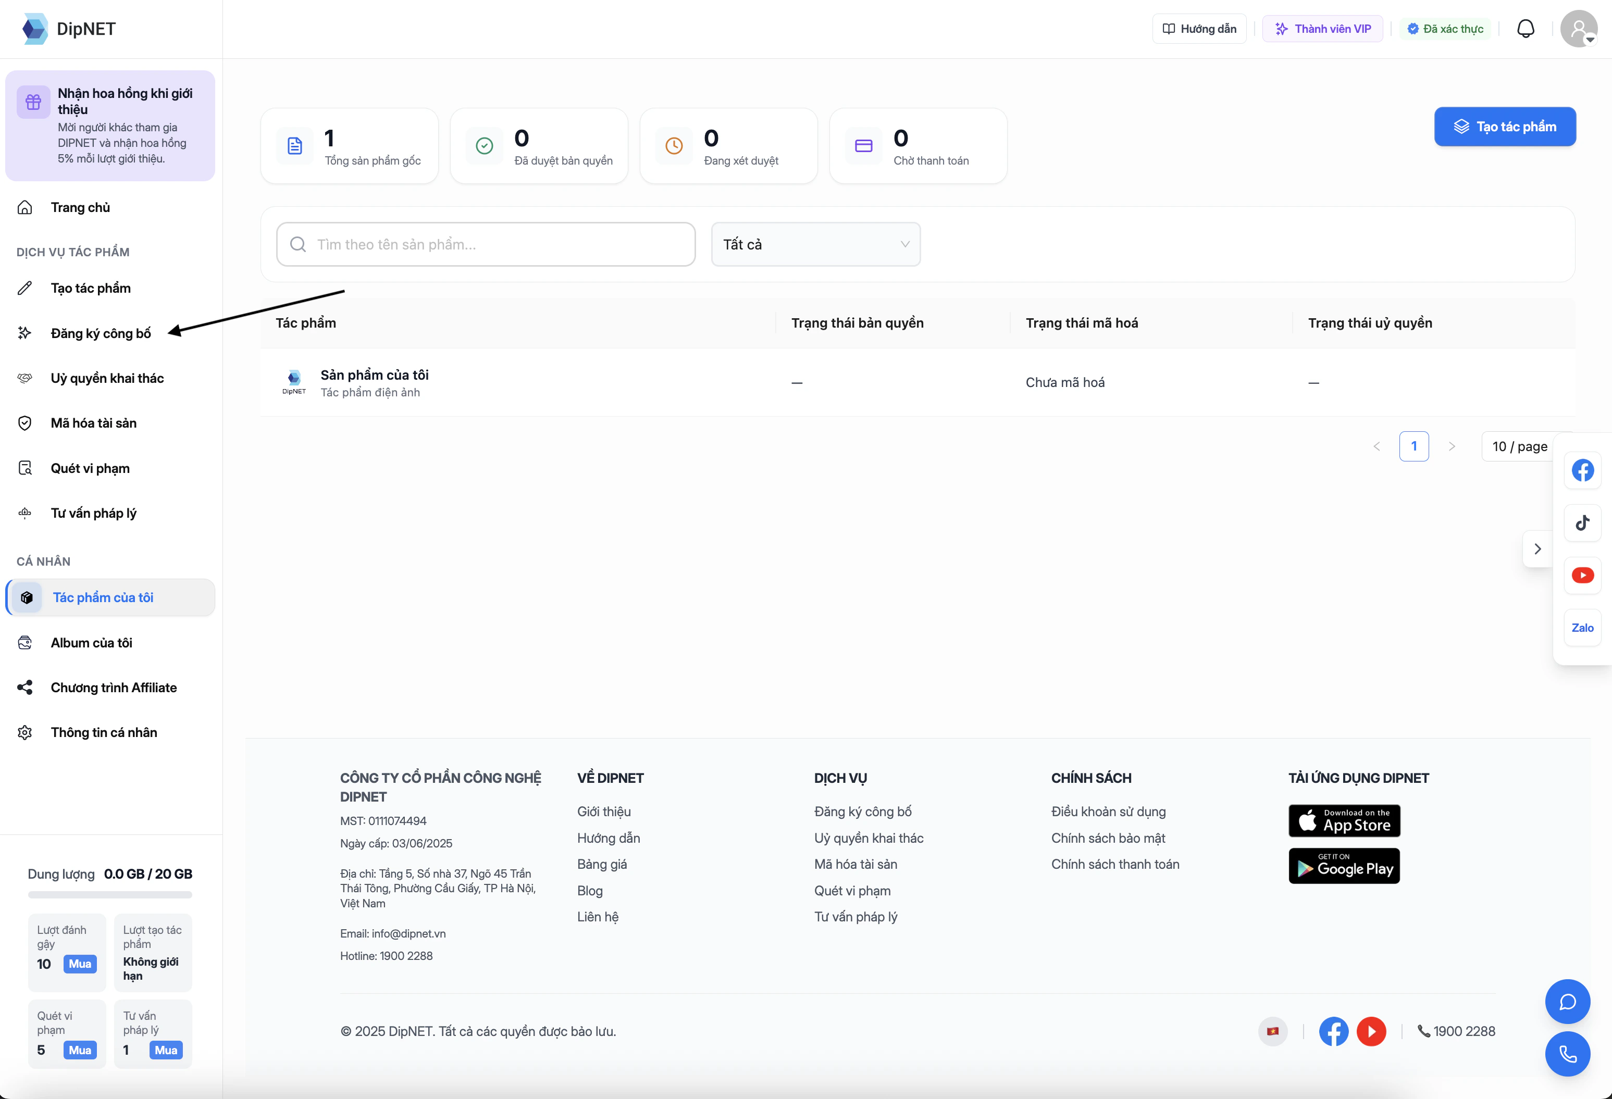The width and height of the screenshot is (1612, 1099).
Task: Open the floating chat bubble button
Action: click(1568, 1001)
